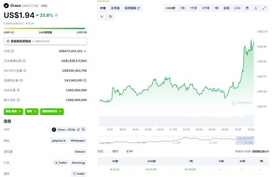This screenshot has height=177, width=272.
Task: Click the purple wallet icon beside contract
Action: click(83, 129)
